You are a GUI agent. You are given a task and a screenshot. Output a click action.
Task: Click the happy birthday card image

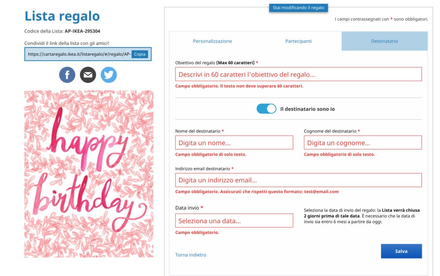coord(89,174)
